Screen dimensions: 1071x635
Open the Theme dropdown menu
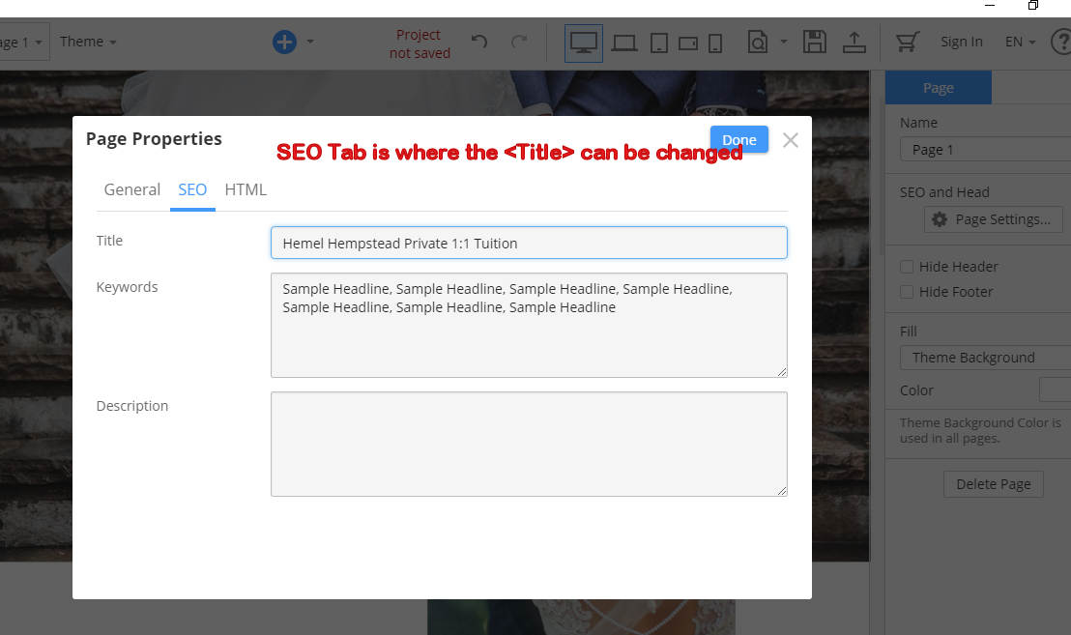click(88, 42)
